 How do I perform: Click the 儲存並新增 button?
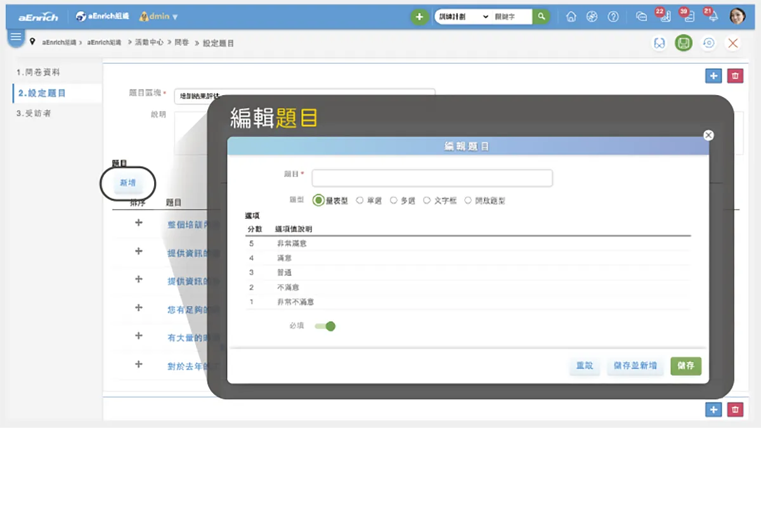[x=635, y=366]
